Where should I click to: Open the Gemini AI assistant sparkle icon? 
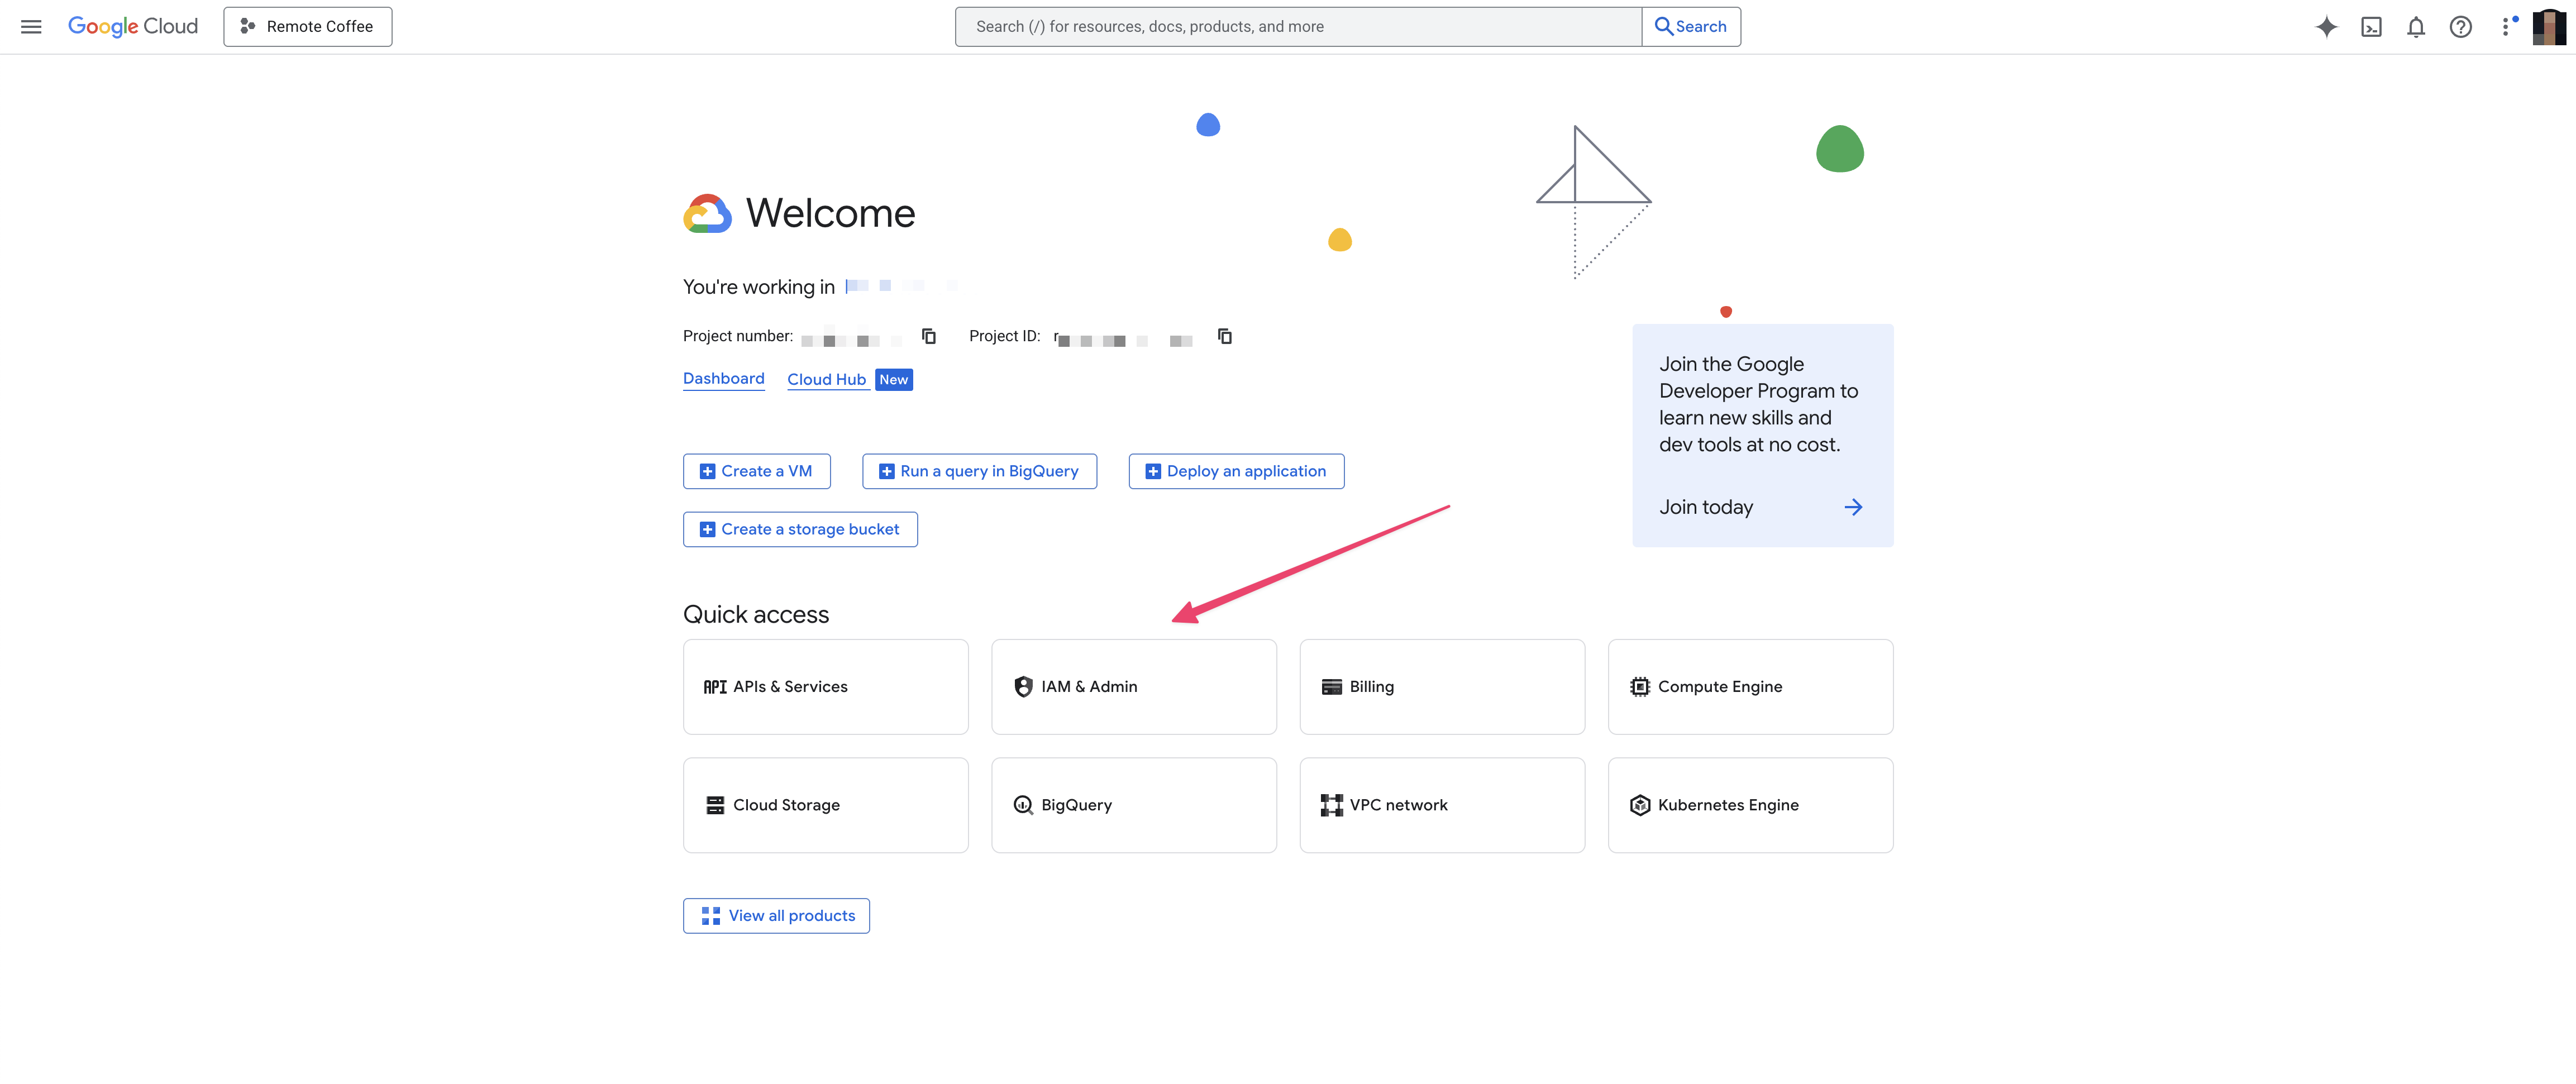click(2326, 27)
